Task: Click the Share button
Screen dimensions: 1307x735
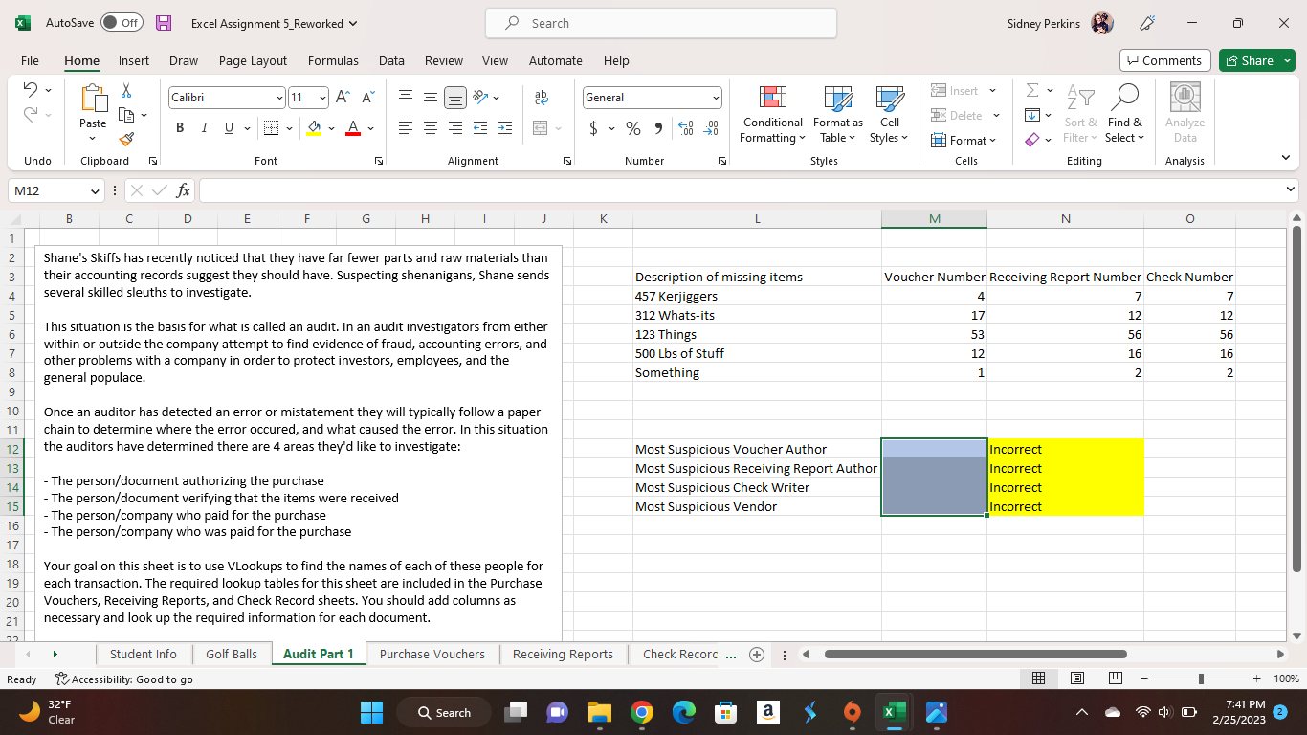Action: (x=1256, y=59)
